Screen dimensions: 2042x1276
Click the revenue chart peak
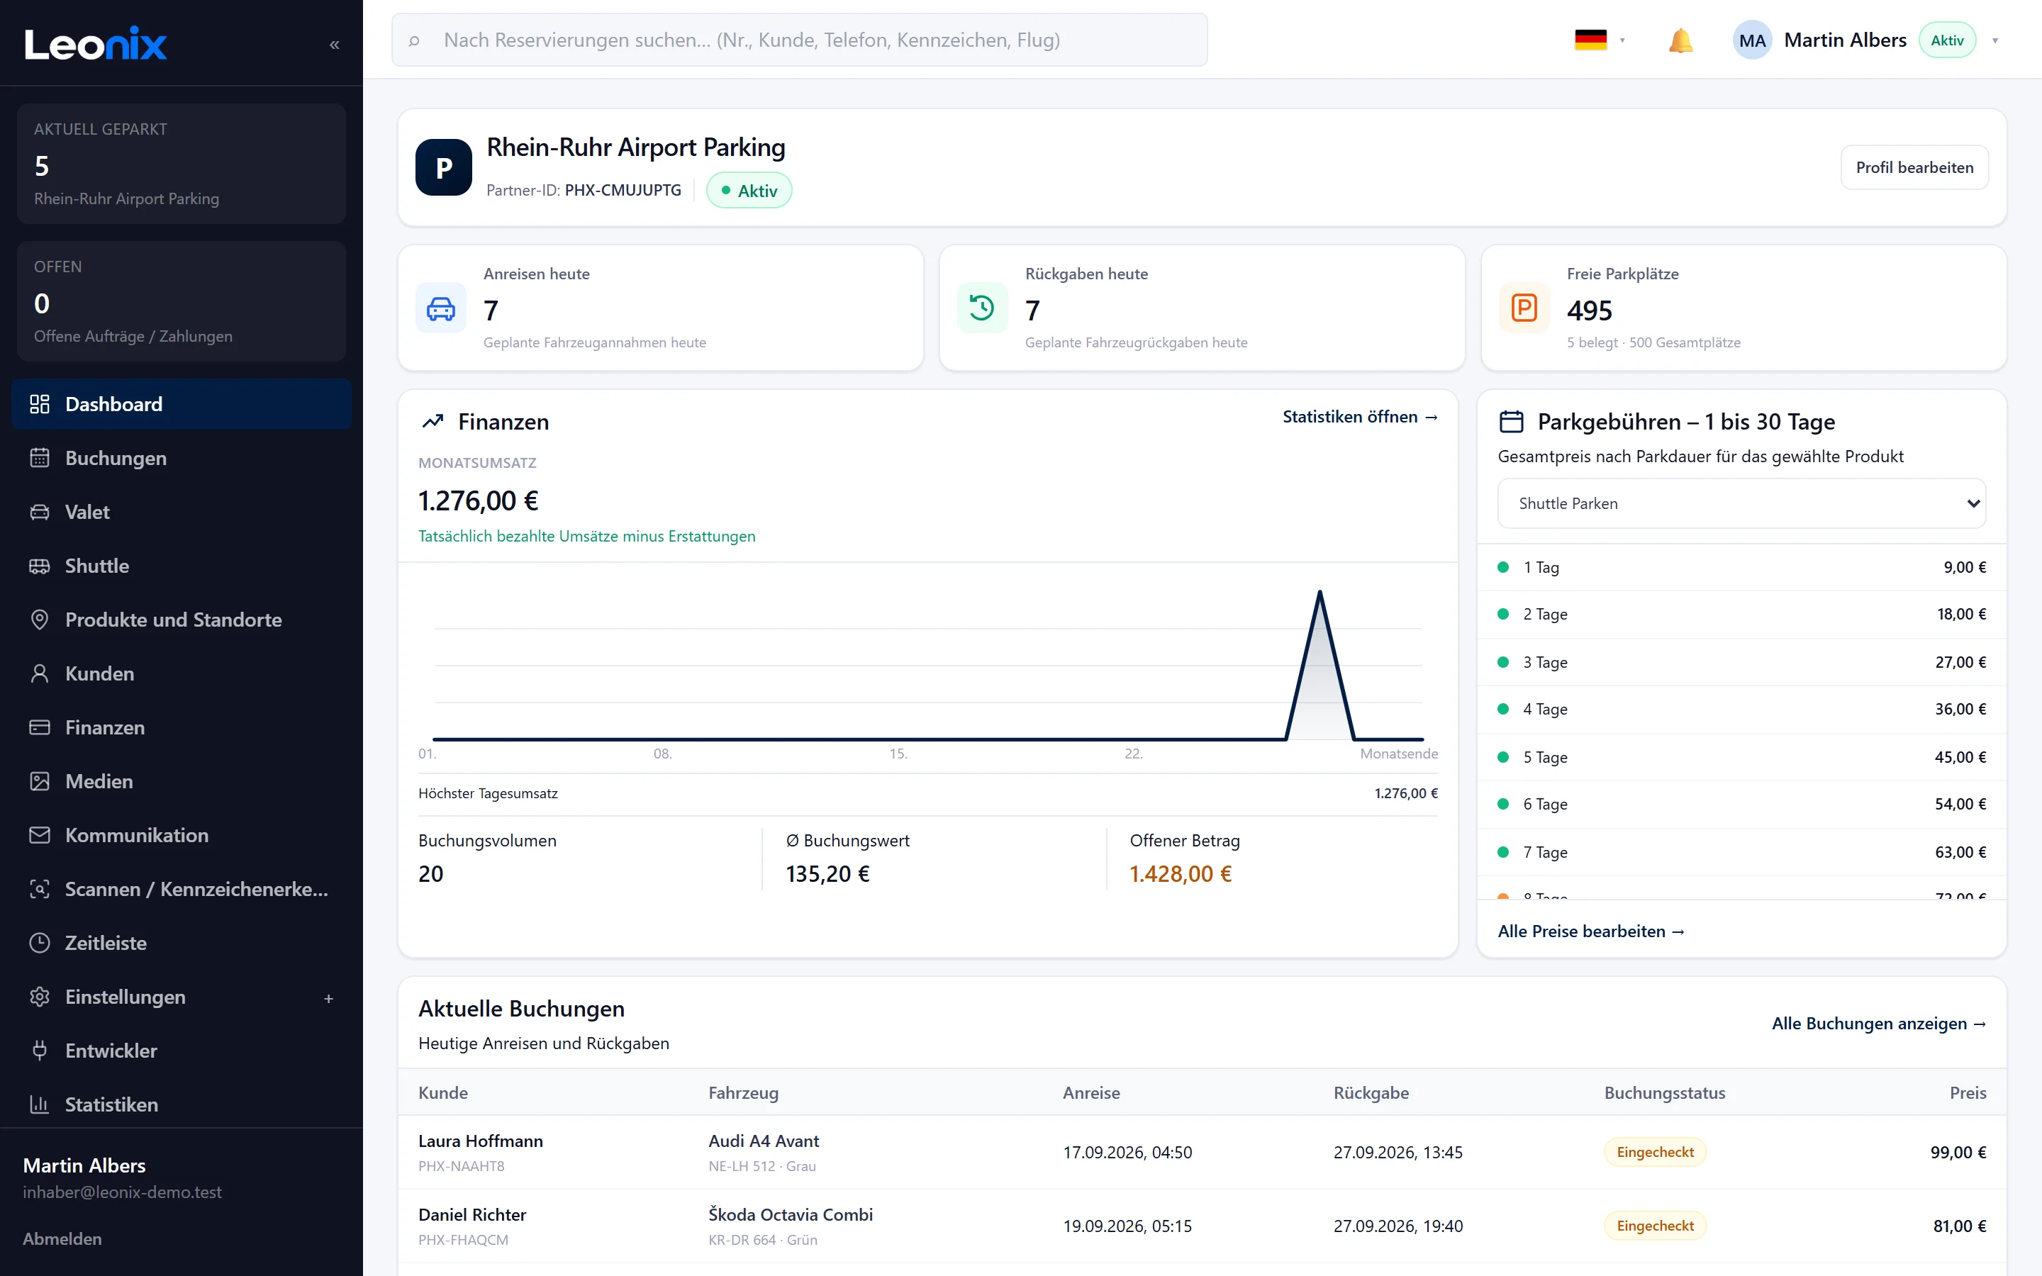1320,593
